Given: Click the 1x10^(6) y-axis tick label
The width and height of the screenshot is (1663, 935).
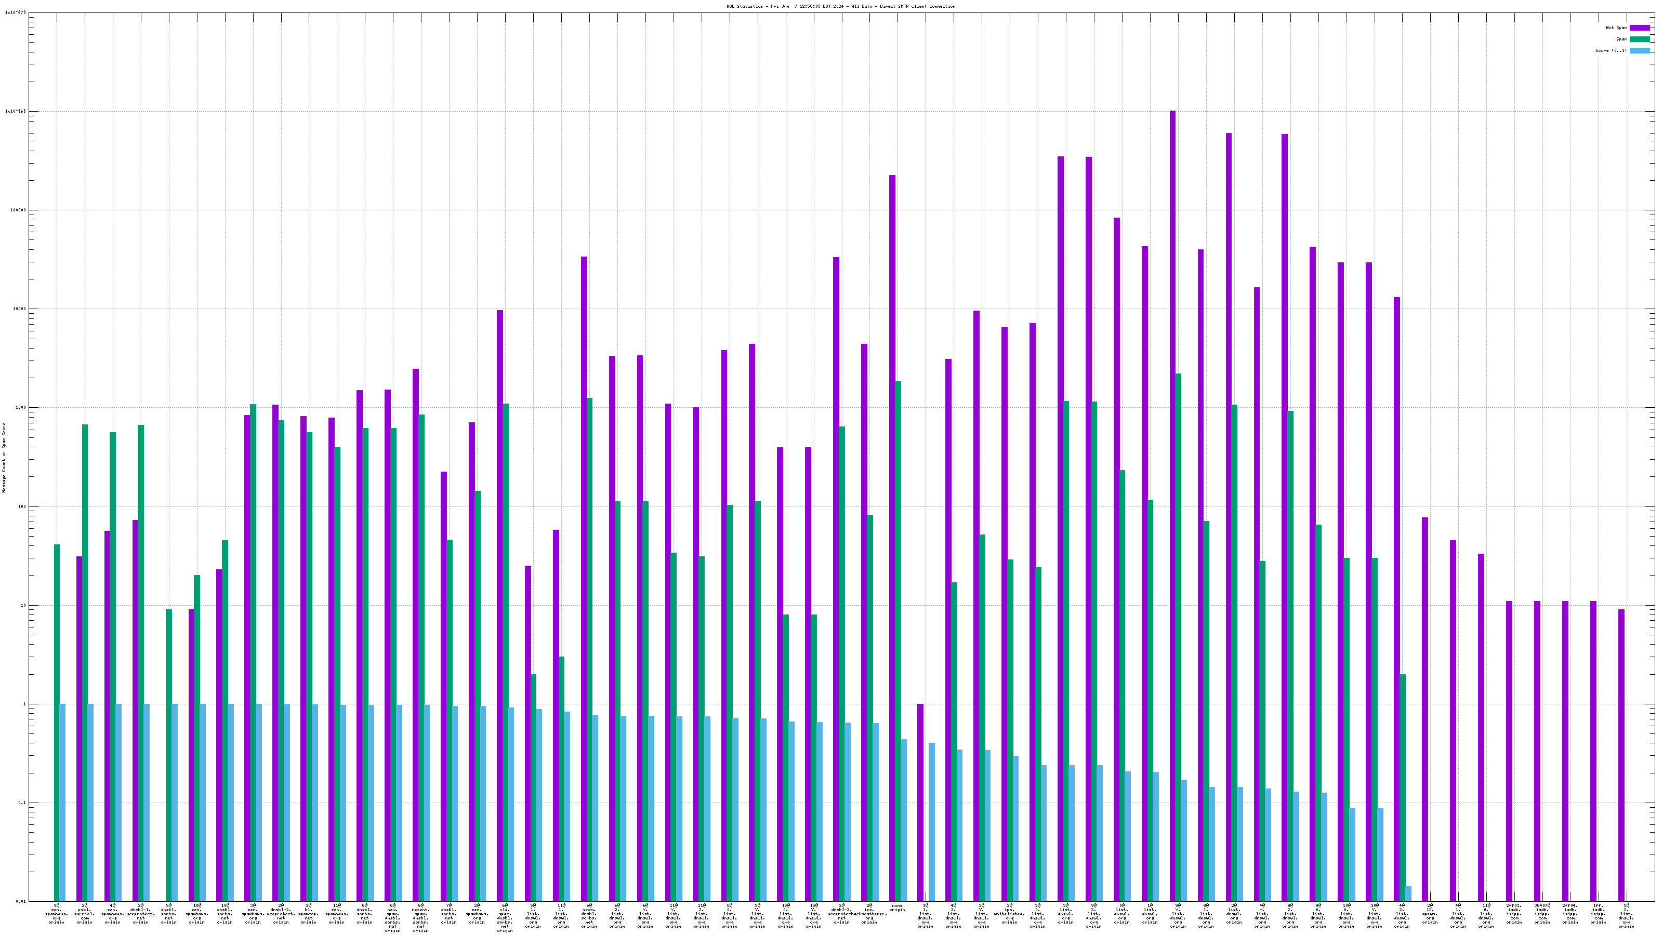Looking at the screenshot, I should (x=16, y=112).
